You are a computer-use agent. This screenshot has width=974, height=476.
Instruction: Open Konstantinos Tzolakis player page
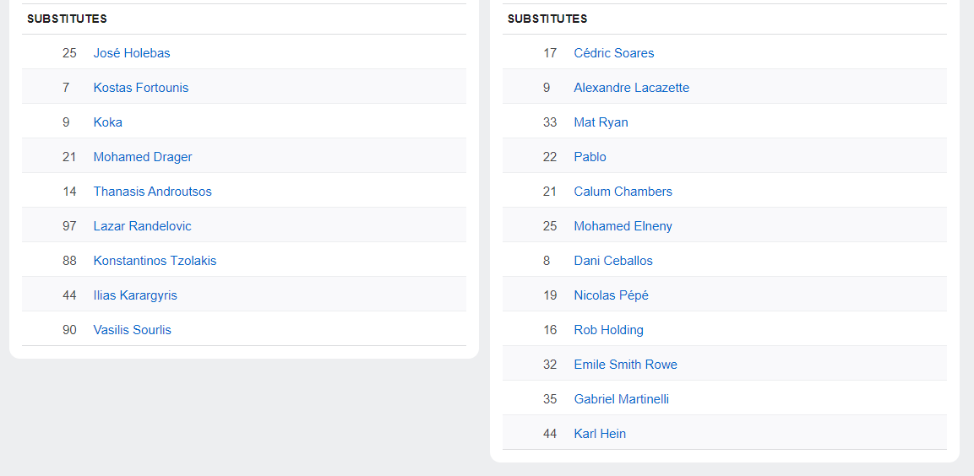coord(155,261)
